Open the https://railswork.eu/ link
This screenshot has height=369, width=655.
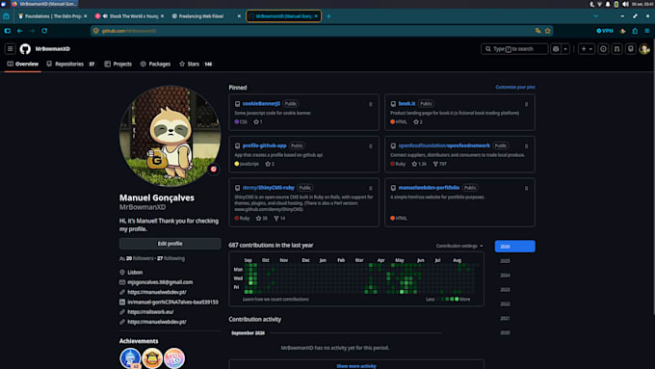pyautogui.click(x=150, y=312)
